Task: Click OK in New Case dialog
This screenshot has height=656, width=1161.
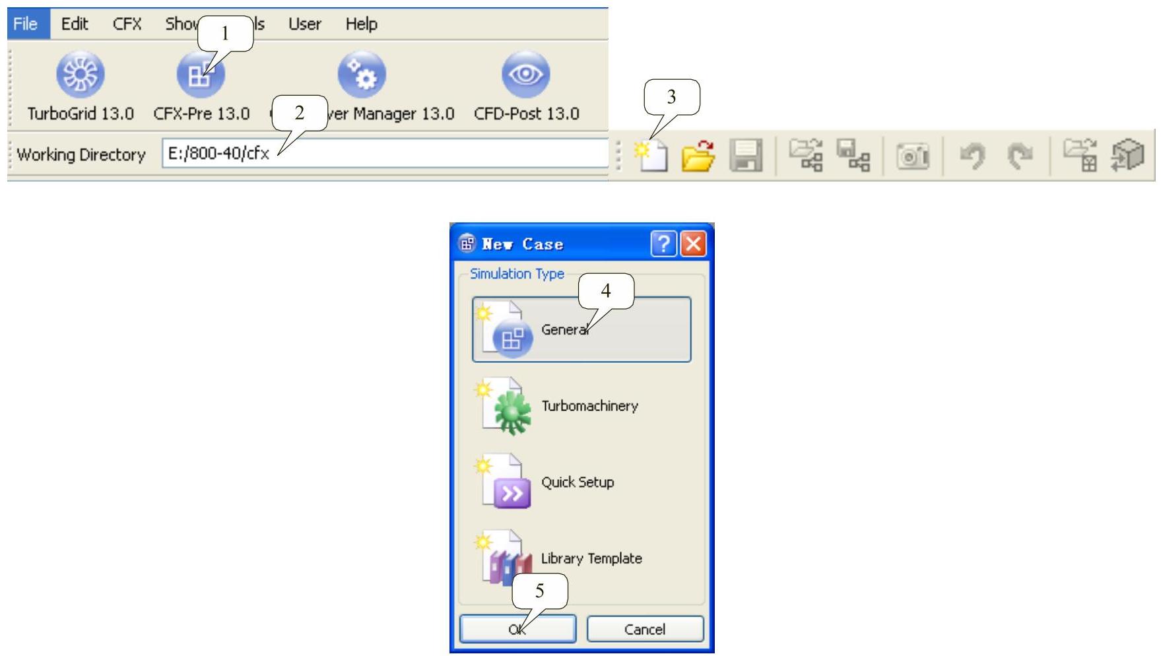Action: coord(517,629)
